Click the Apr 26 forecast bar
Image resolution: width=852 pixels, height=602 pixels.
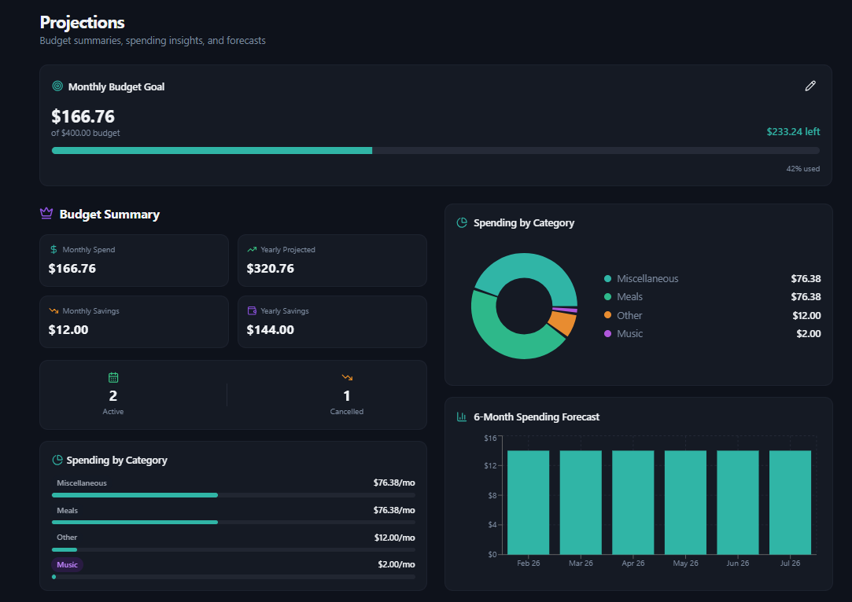click(x=633, y=502)
